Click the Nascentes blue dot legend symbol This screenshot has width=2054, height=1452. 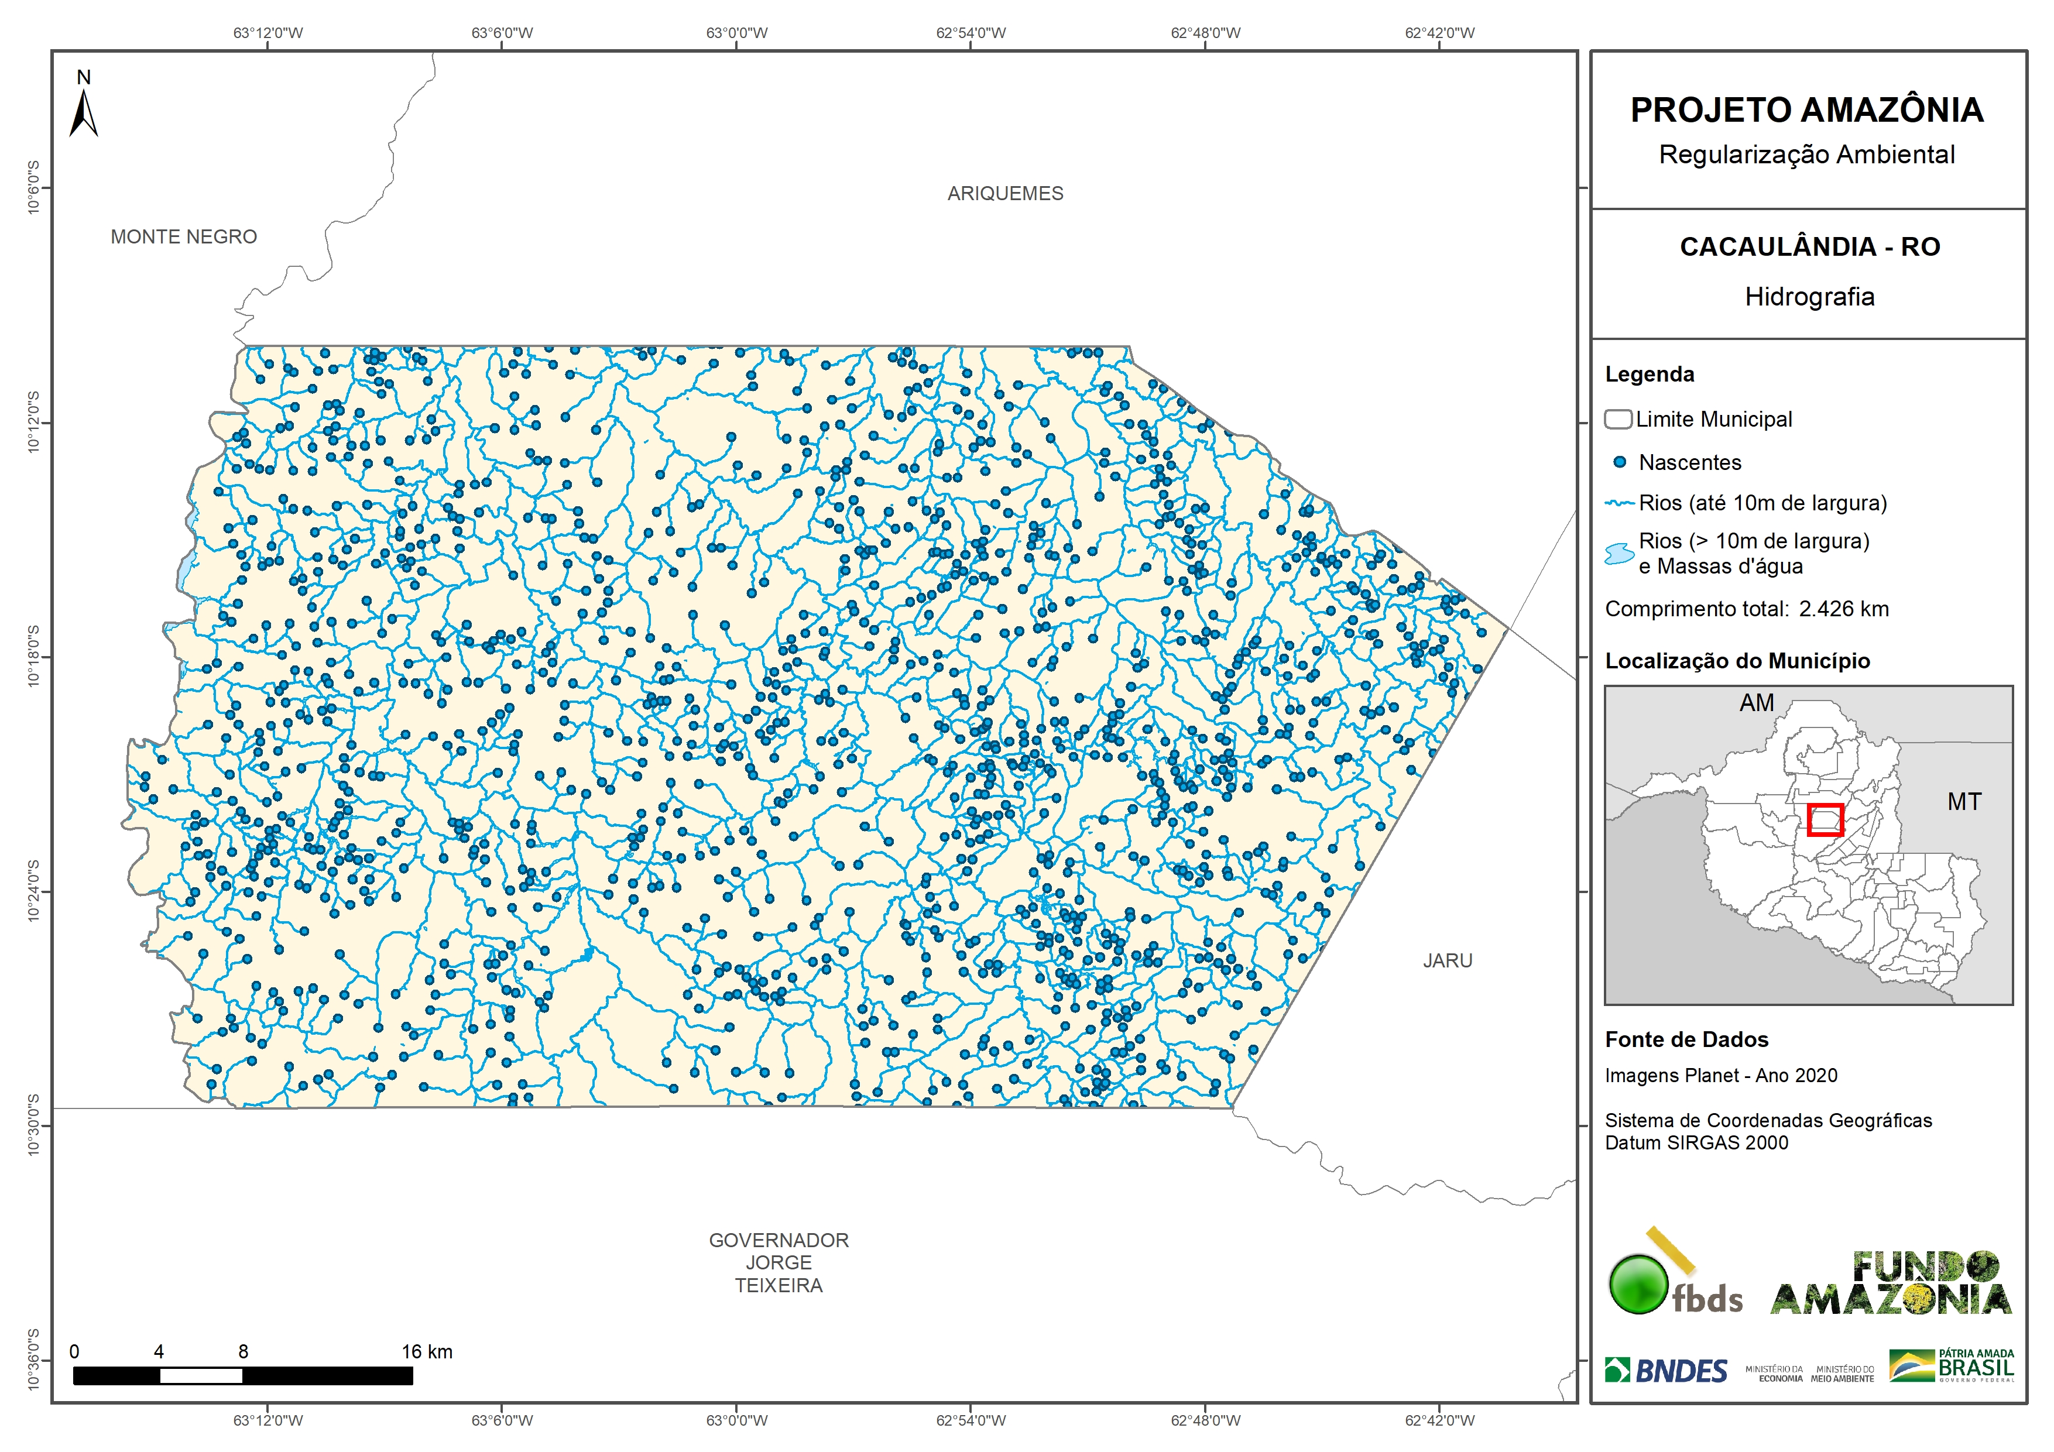(x=1619, y=462)
